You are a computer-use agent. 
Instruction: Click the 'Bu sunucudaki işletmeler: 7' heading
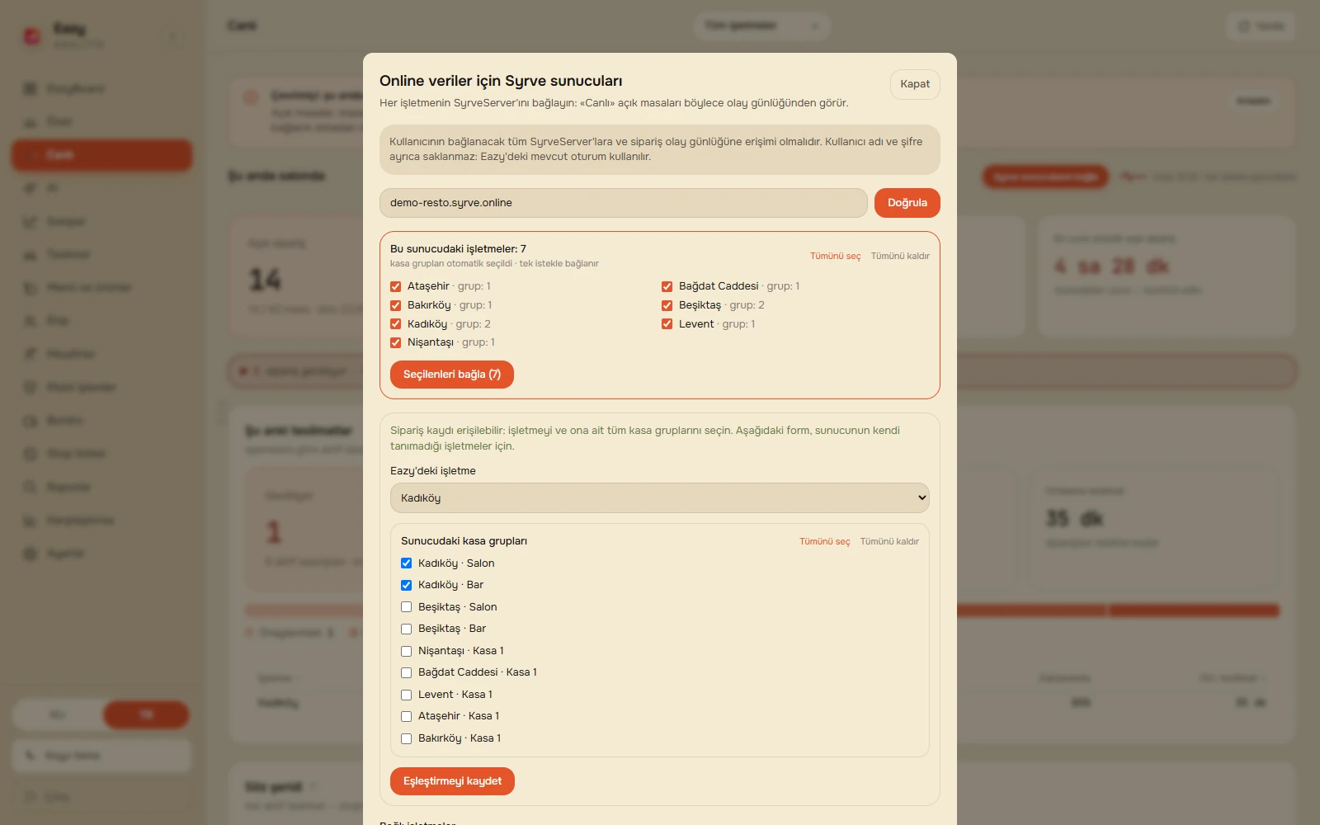click(x=458, y=248)
